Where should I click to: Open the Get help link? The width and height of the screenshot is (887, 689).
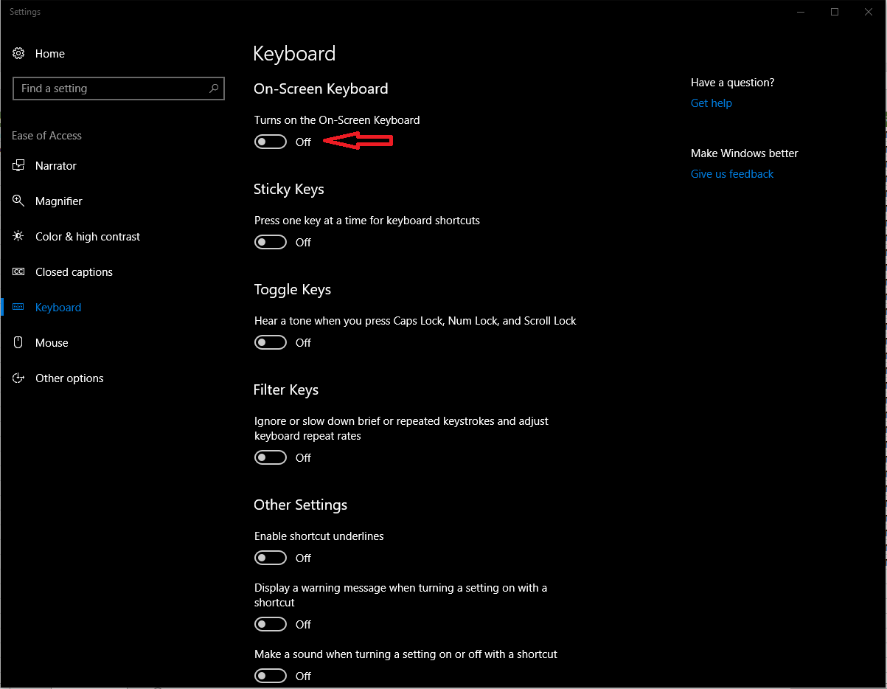coord(712,103)
